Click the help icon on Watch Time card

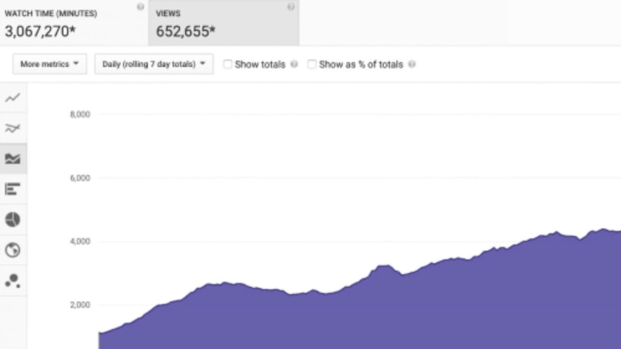point(140,7)
